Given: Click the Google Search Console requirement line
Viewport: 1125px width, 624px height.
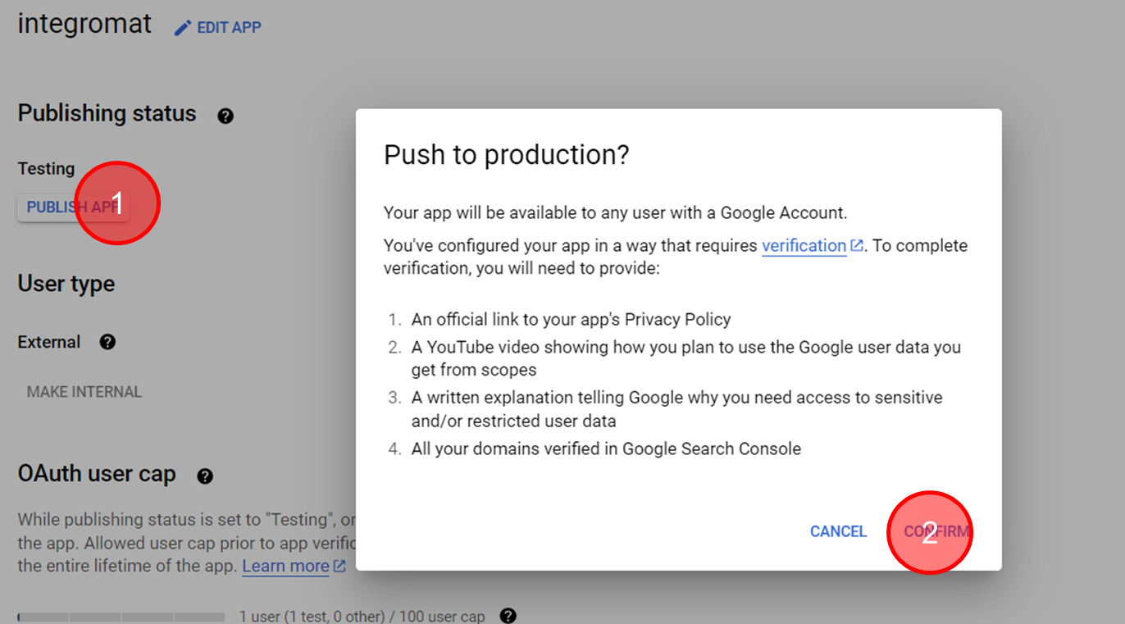Looking at the screenshot, I should [606, 449].
